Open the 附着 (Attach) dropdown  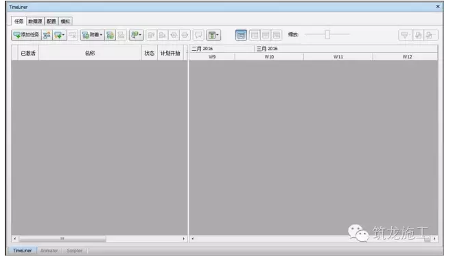pyautogui.click(x=92, y=35)
